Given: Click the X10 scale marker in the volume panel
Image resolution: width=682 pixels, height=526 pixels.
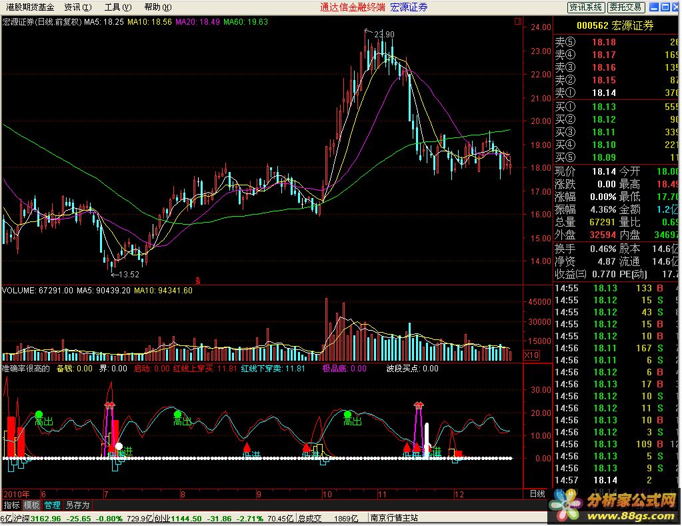Looking at the screenshot, I should point(531,355).
